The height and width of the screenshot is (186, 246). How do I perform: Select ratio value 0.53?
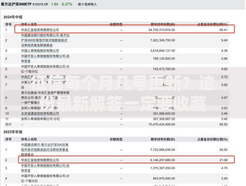[x=224, y=108]
